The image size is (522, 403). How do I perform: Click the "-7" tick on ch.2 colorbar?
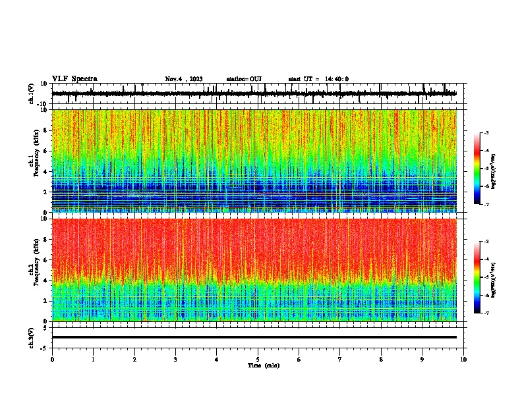coord(486,313)
